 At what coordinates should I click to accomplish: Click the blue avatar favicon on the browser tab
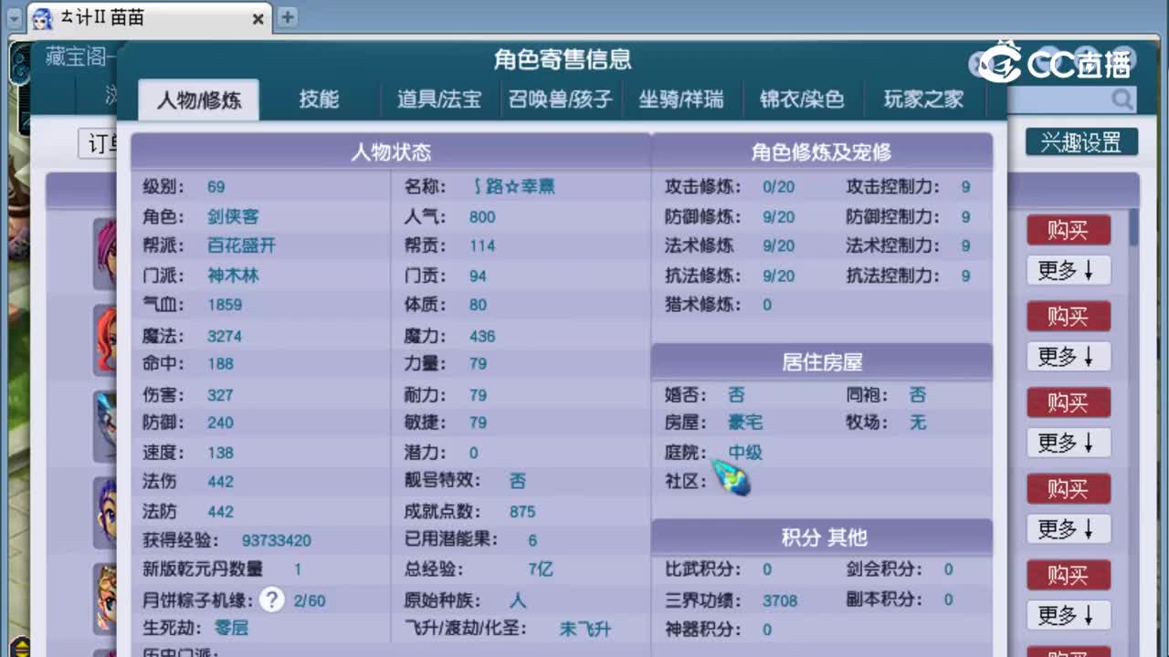[x=43, y=18]
